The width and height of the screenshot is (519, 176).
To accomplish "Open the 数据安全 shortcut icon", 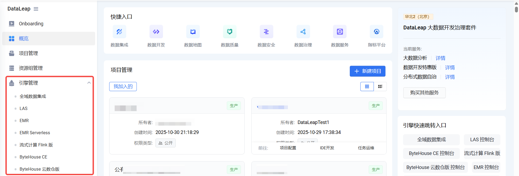I will tap(267, 32).
